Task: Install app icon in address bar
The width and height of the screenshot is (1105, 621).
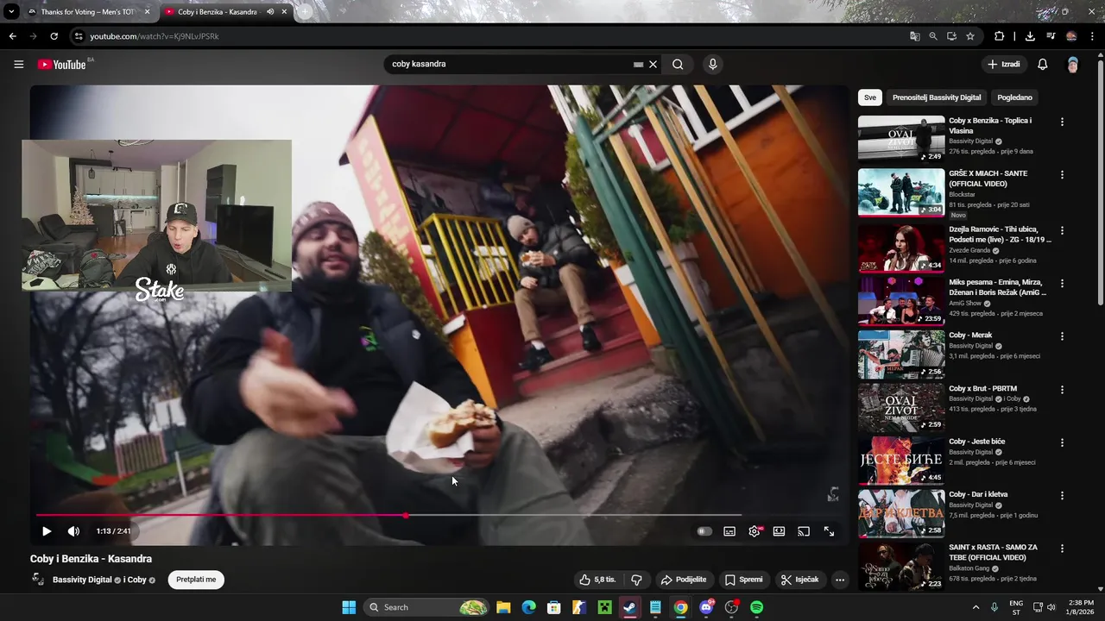Action: coord(951,36)
